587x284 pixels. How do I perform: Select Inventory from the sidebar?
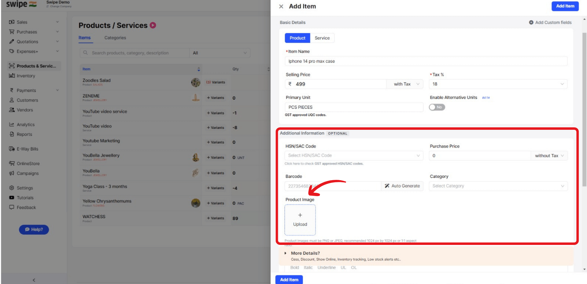point(25,76)
